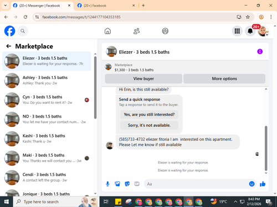Open site information icon in address bar
The image size is (277, 207).
[37, 17]
